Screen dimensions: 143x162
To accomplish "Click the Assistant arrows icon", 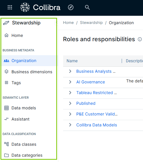I will coord(6,119).
